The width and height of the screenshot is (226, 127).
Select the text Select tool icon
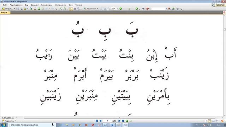click(x=78, y=9)
